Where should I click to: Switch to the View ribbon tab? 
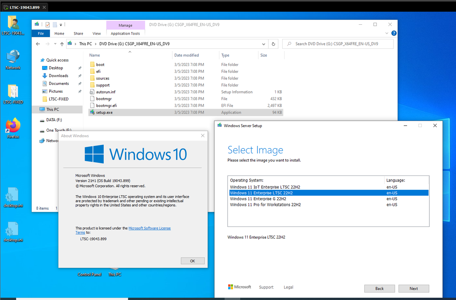(97, 33)
